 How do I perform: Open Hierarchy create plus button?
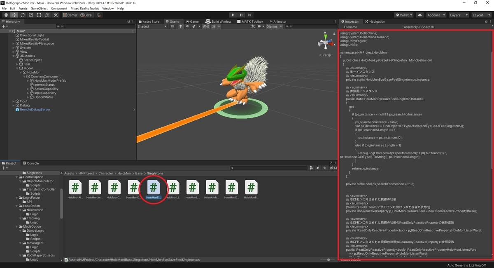tap(5, 26)
